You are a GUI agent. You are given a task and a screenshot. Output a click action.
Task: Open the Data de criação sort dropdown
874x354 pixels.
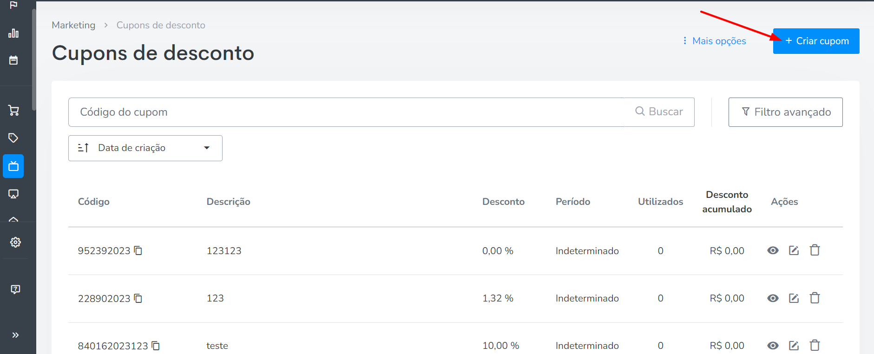145,148
